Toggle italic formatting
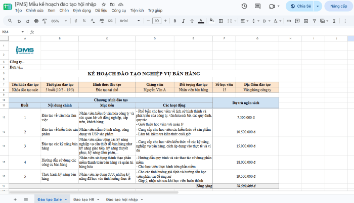 (x=183, y=21)
